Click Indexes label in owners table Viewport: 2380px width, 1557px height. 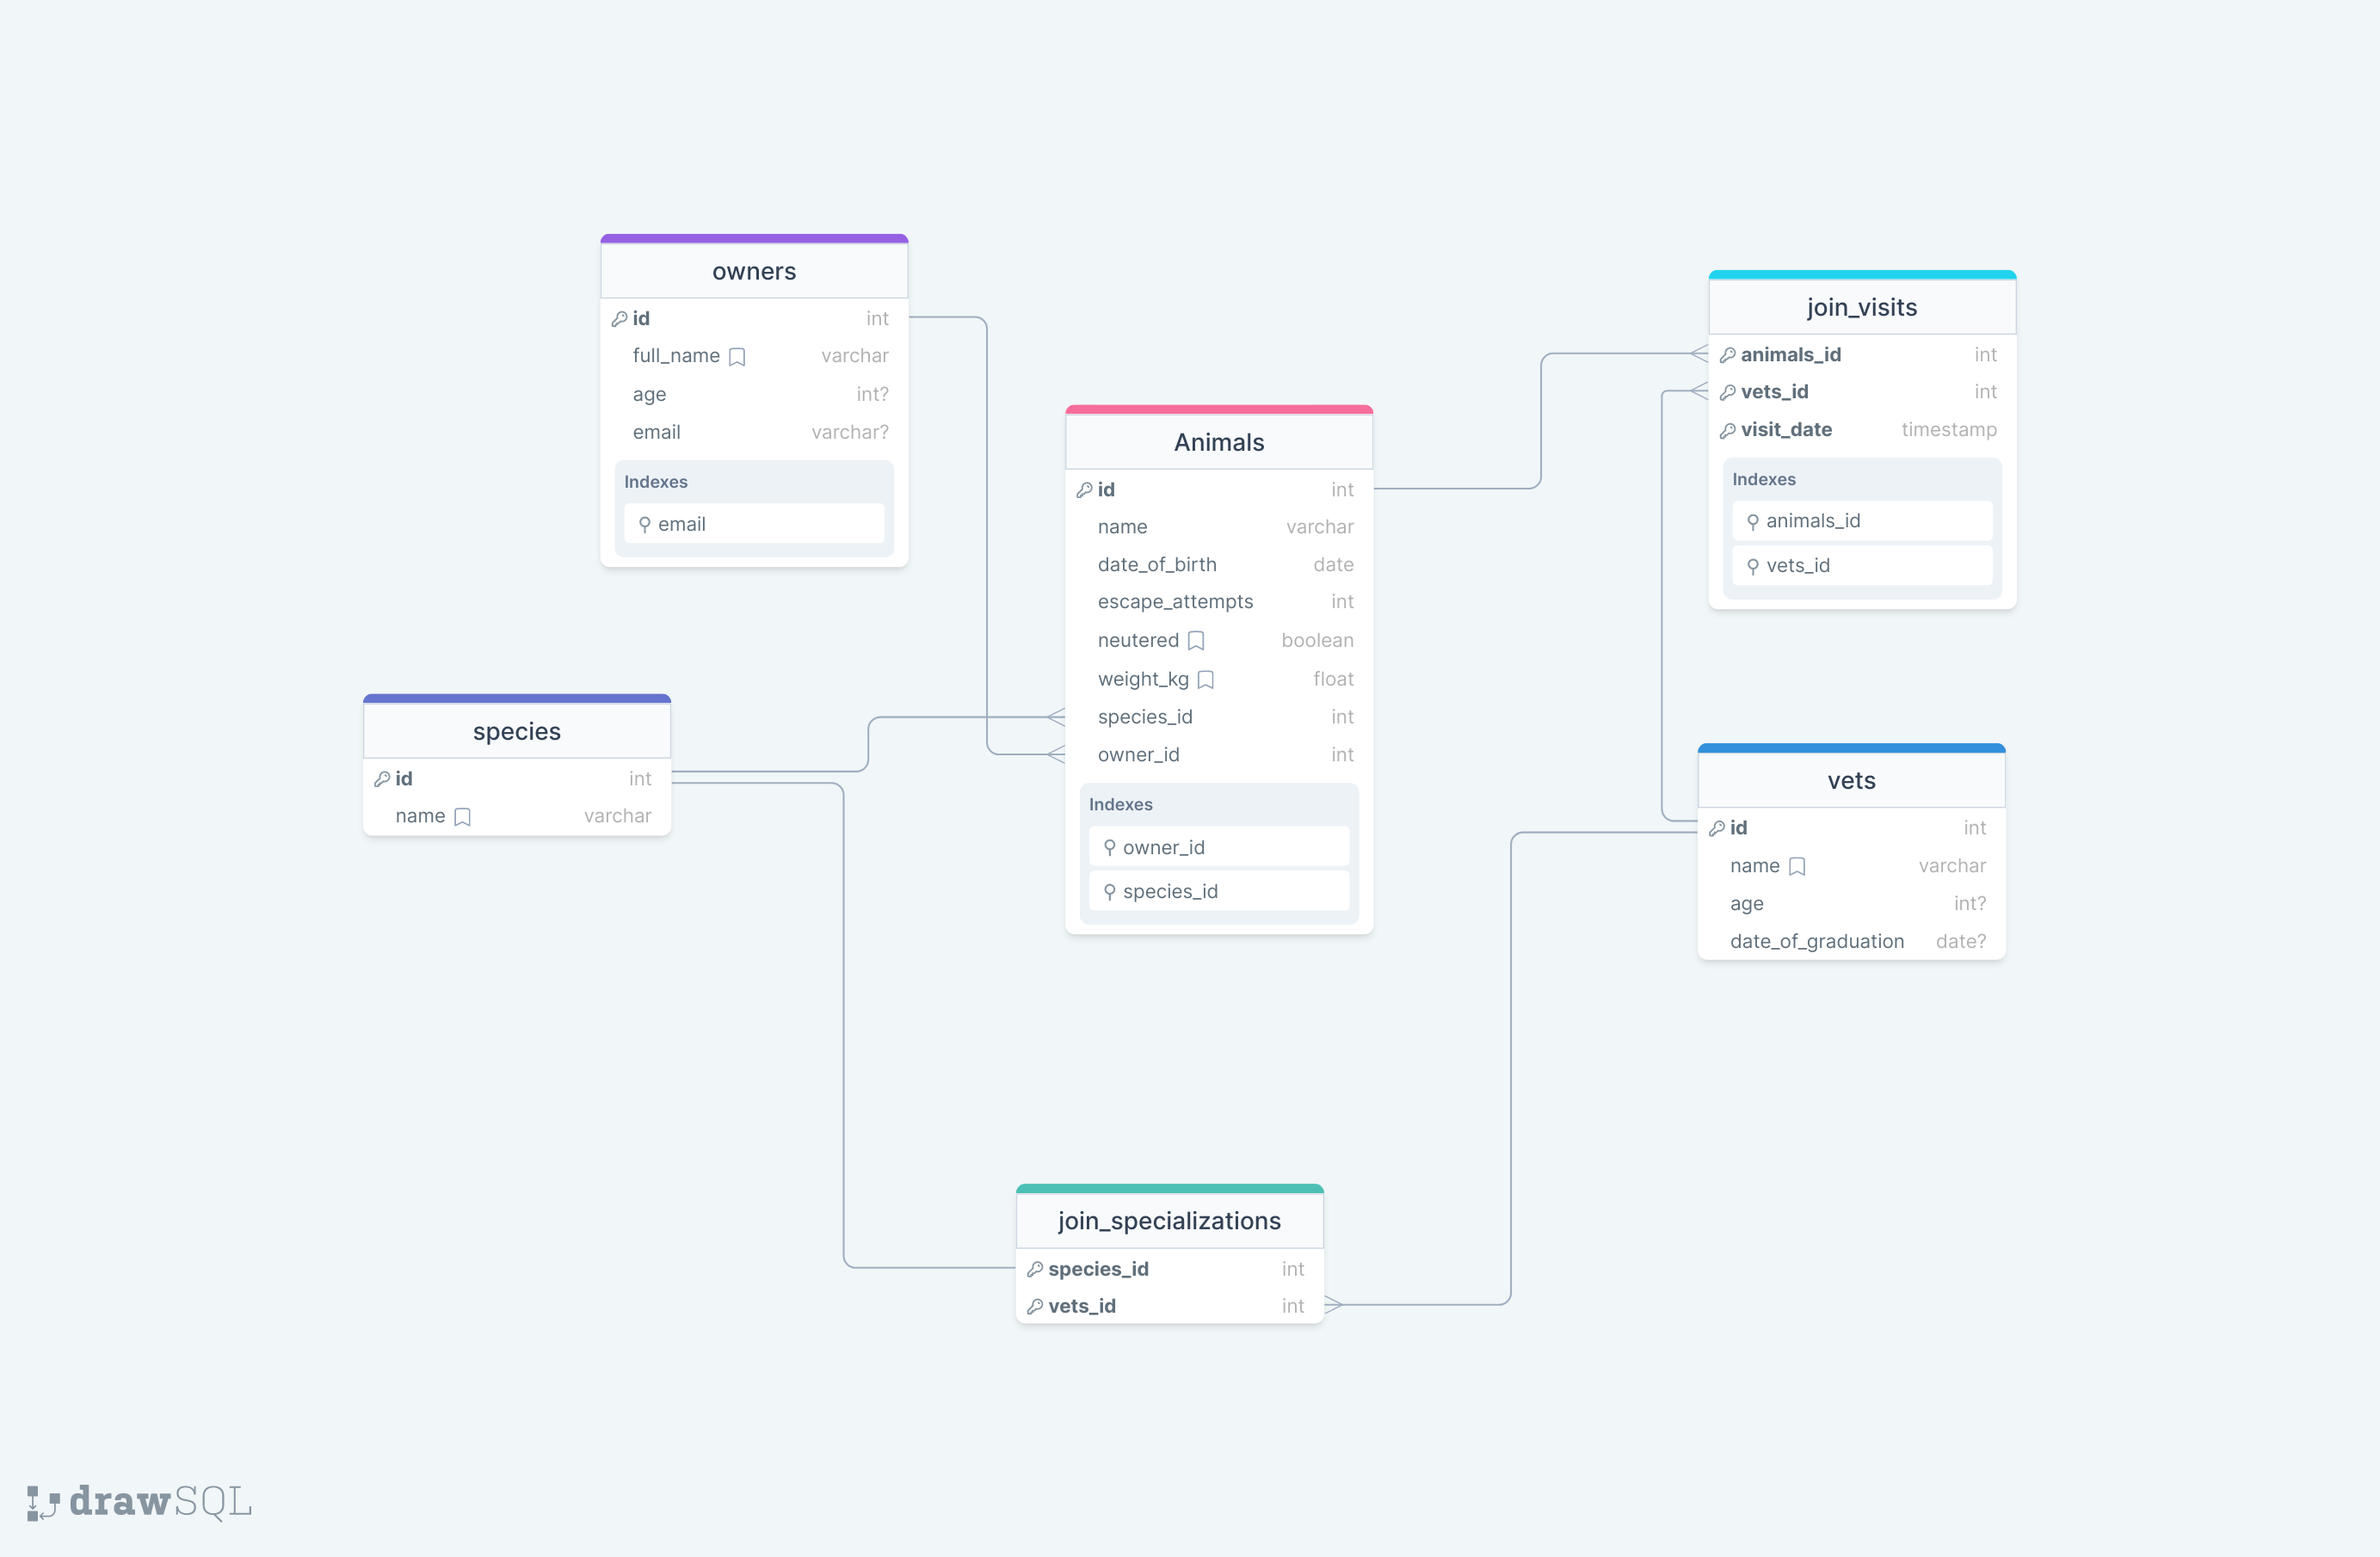[656, 482]
